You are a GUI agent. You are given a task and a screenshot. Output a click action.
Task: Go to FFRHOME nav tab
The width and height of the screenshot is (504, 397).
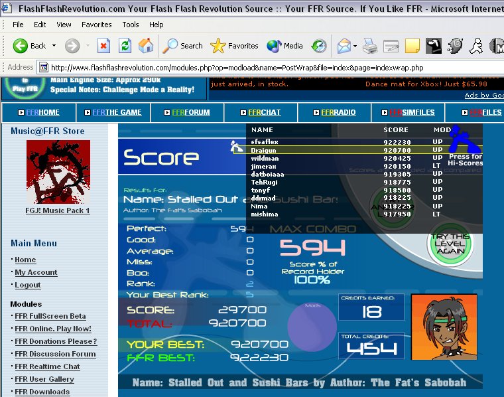pos(38,112)
